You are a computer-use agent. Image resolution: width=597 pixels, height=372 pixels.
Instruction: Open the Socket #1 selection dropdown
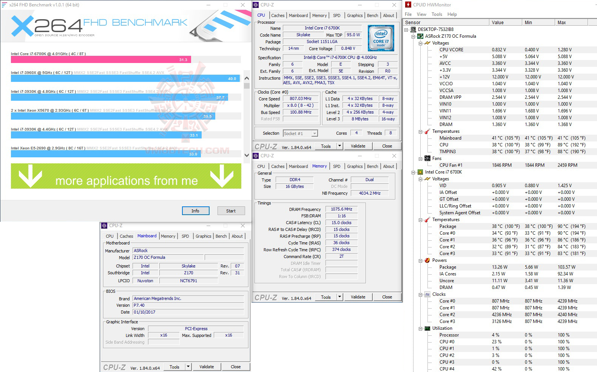click(315, 134)
